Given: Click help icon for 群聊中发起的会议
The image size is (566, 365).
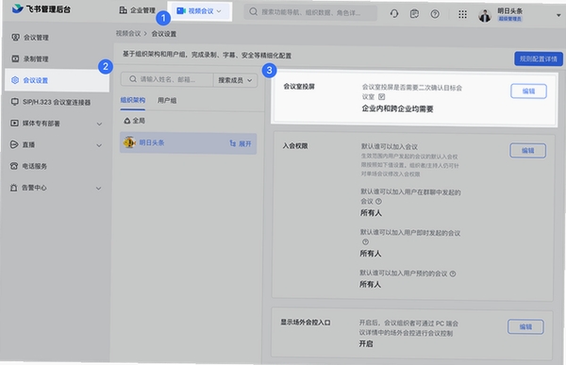Looking at the screenshot, I should click(378, 202).
